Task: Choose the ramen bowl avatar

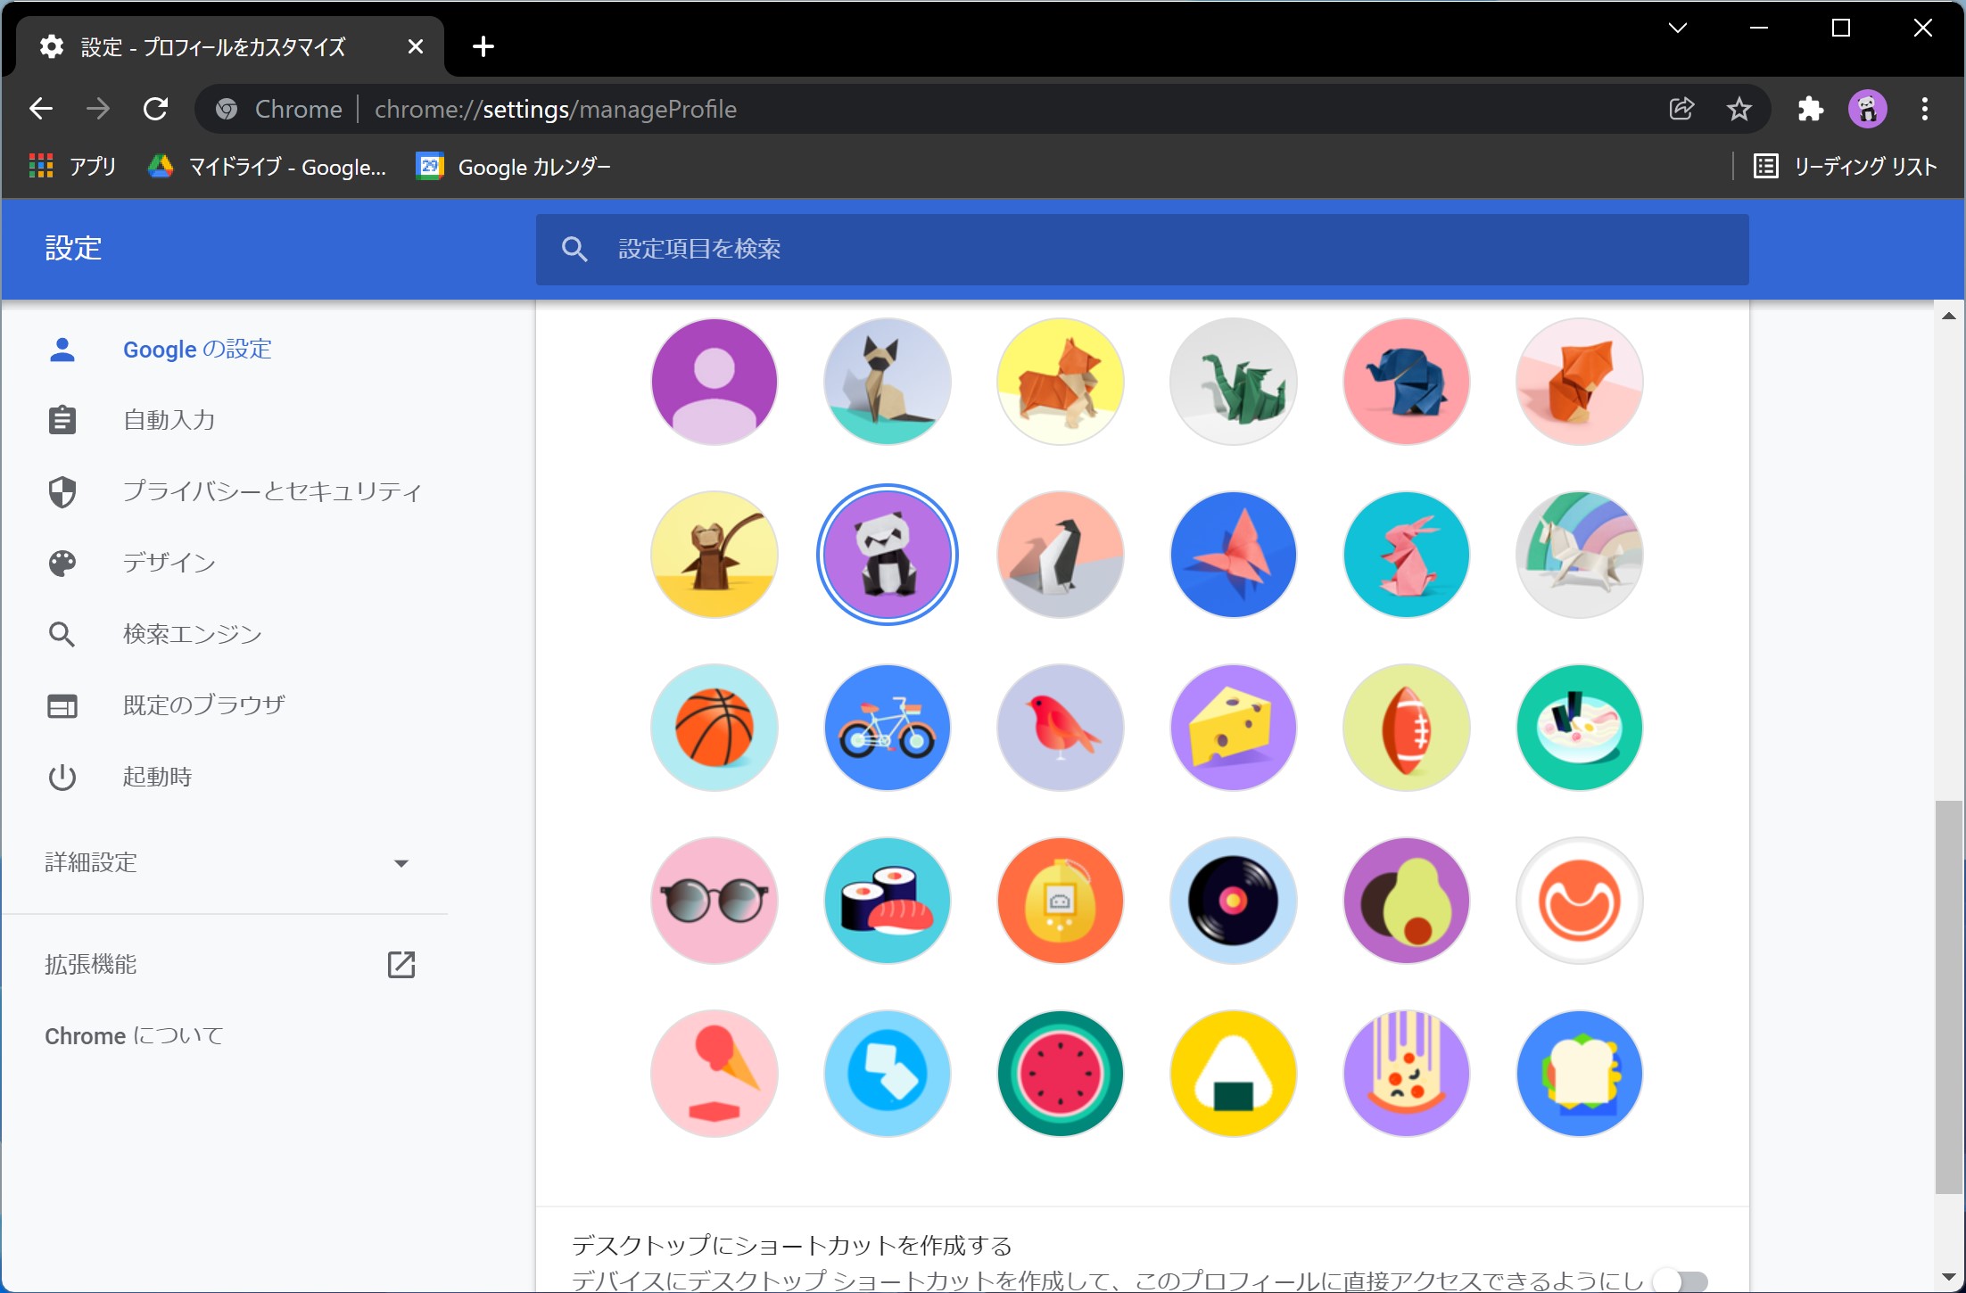Action: (1579, 728)
